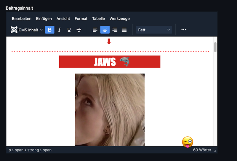Justify text alignment
The height and width of the screenshot is (161, 237).
[x=124, y=30]
